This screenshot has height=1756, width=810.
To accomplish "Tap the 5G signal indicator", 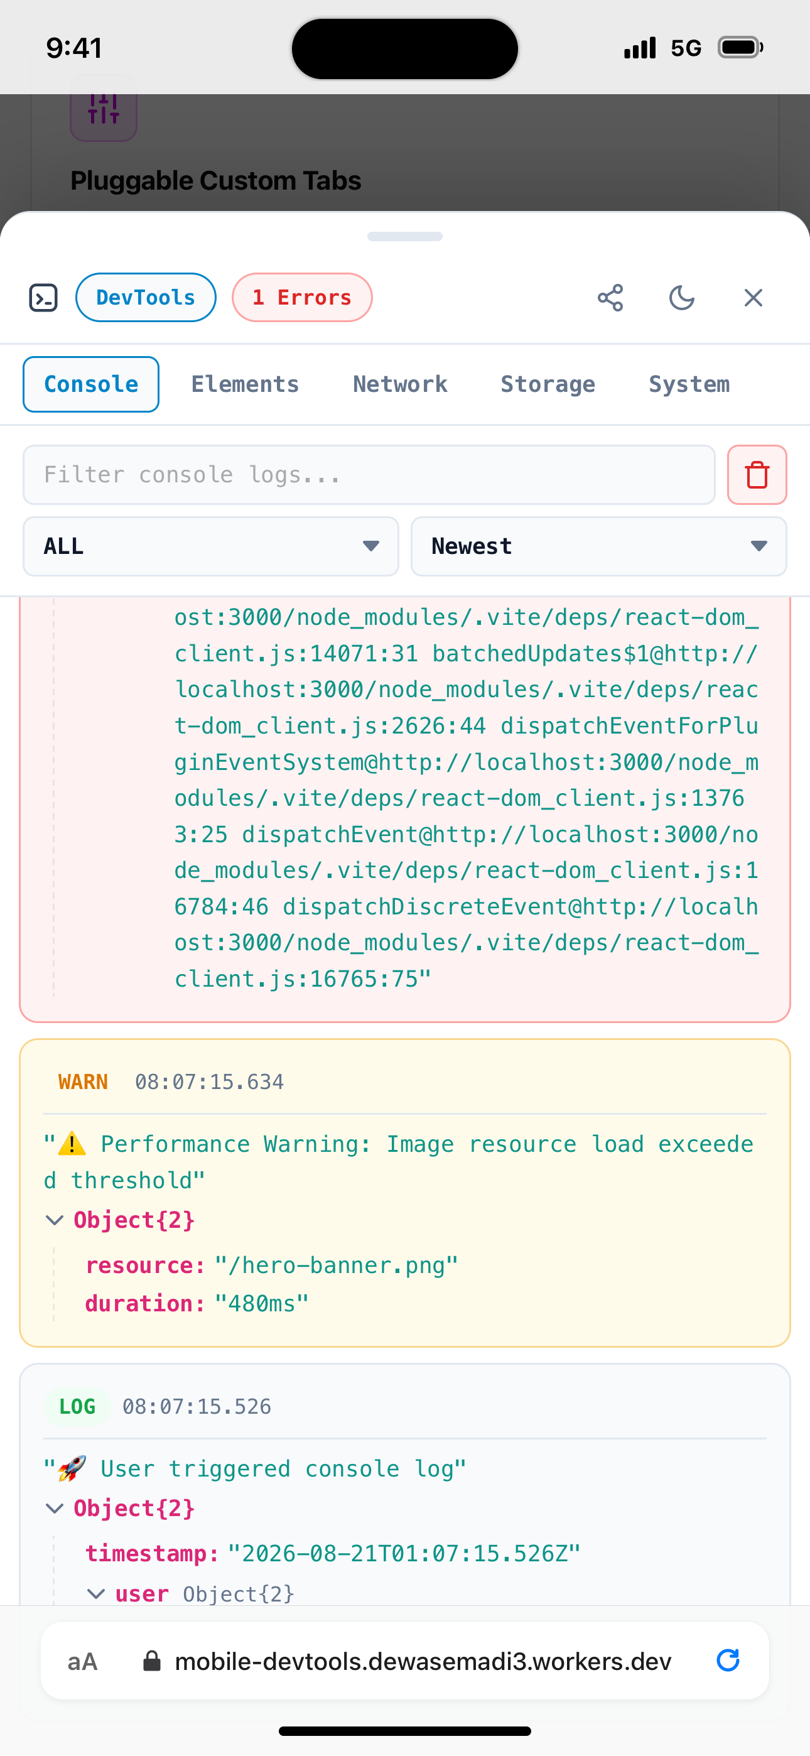I will [686, 48].
